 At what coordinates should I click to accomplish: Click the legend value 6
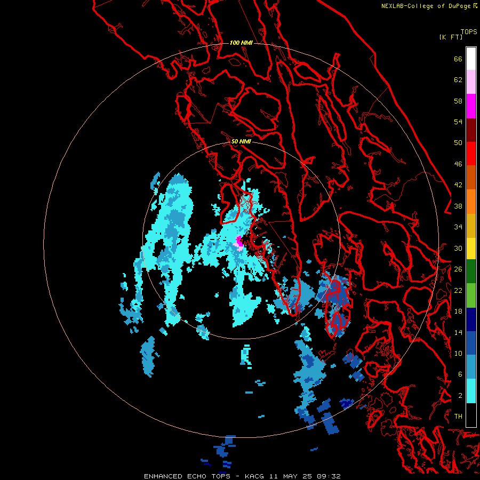tap(460, 374)
